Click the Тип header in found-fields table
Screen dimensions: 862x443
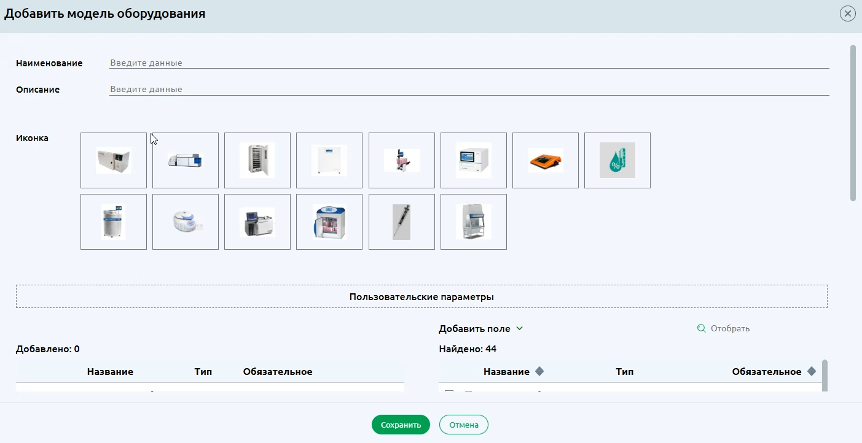coord(624,371)
